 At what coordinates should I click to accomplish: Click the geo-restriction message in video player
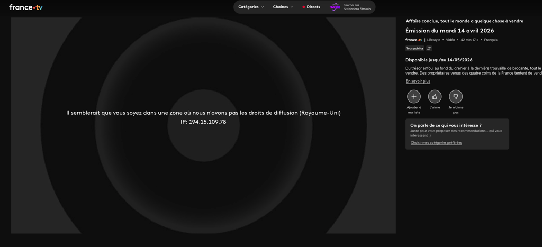[203, 113]
